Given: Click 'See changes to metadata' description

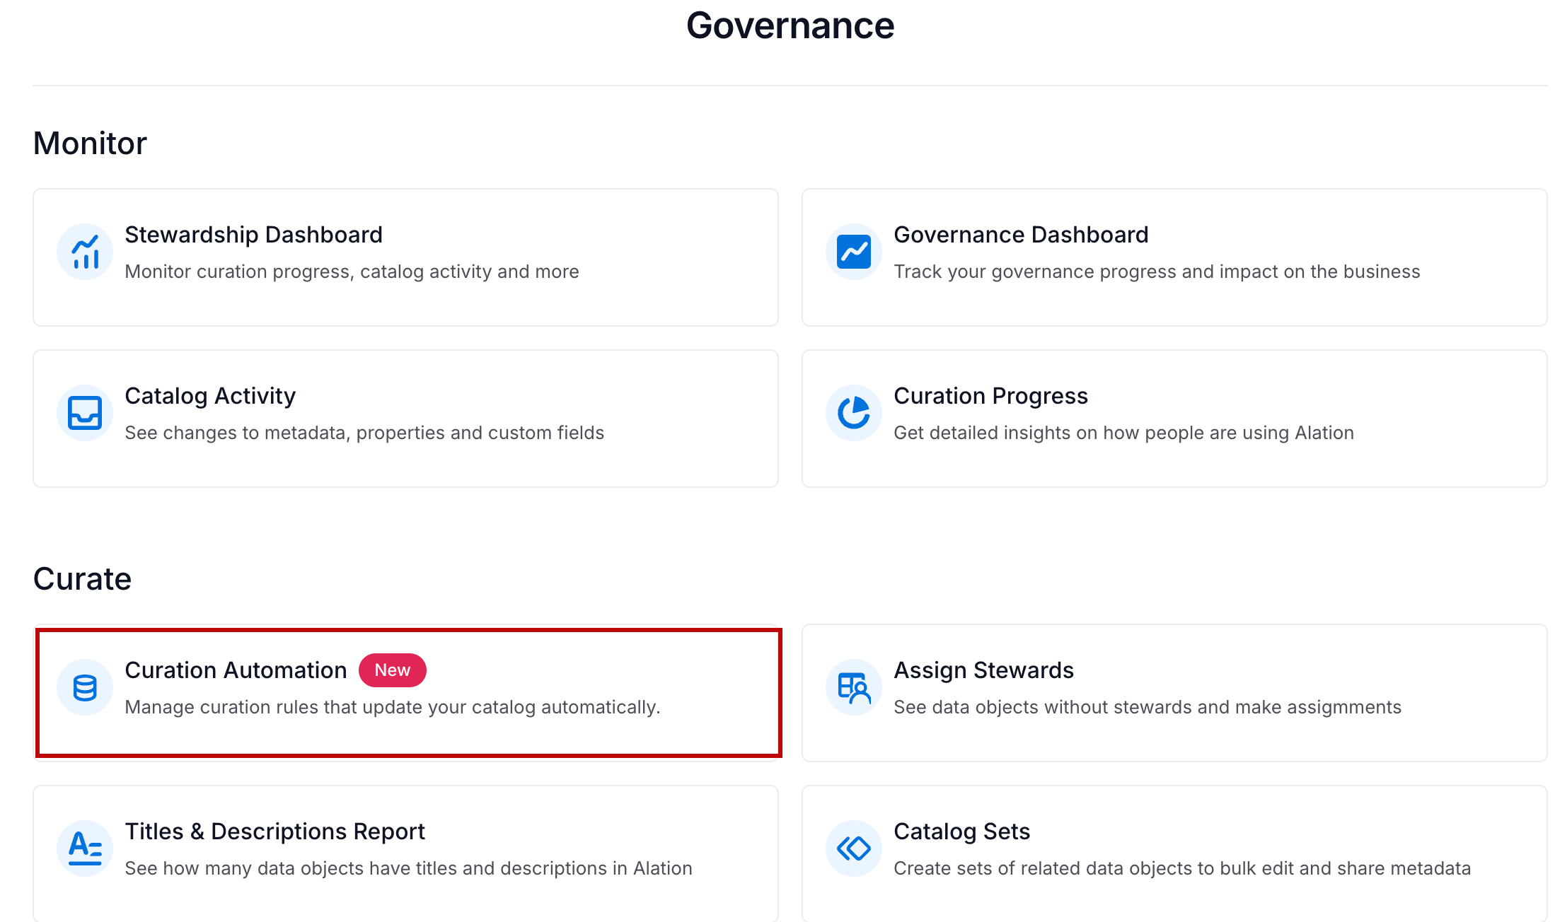Looking at the screenshot, I should pyautogui.click(x=364, y=433).
